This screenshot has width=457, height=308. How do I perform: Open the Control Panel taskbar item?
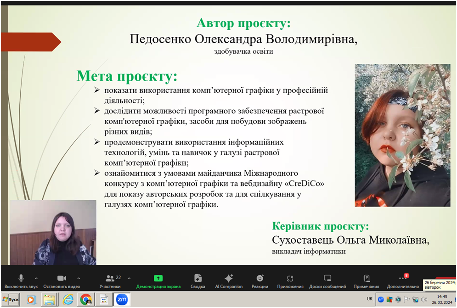click(104, 300)
